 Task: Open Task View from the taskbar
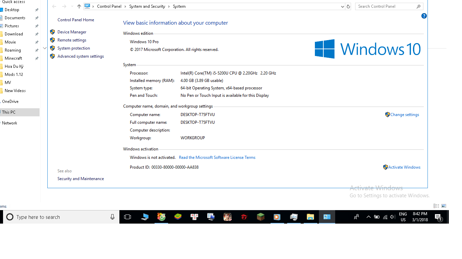128,217
